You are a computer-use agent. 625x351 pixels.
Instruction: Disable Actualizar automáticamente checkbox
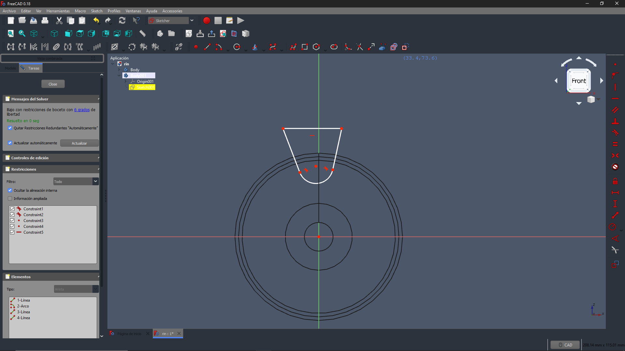click(x=10, y=143)
